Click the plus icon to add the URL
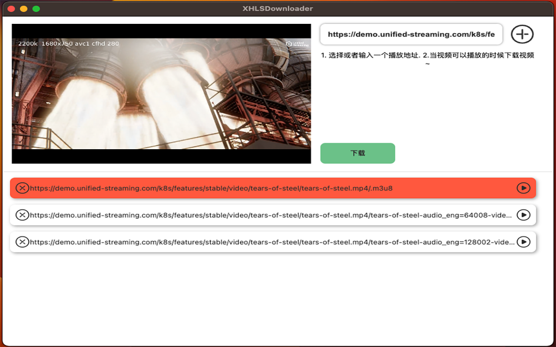 click(522, 34)
